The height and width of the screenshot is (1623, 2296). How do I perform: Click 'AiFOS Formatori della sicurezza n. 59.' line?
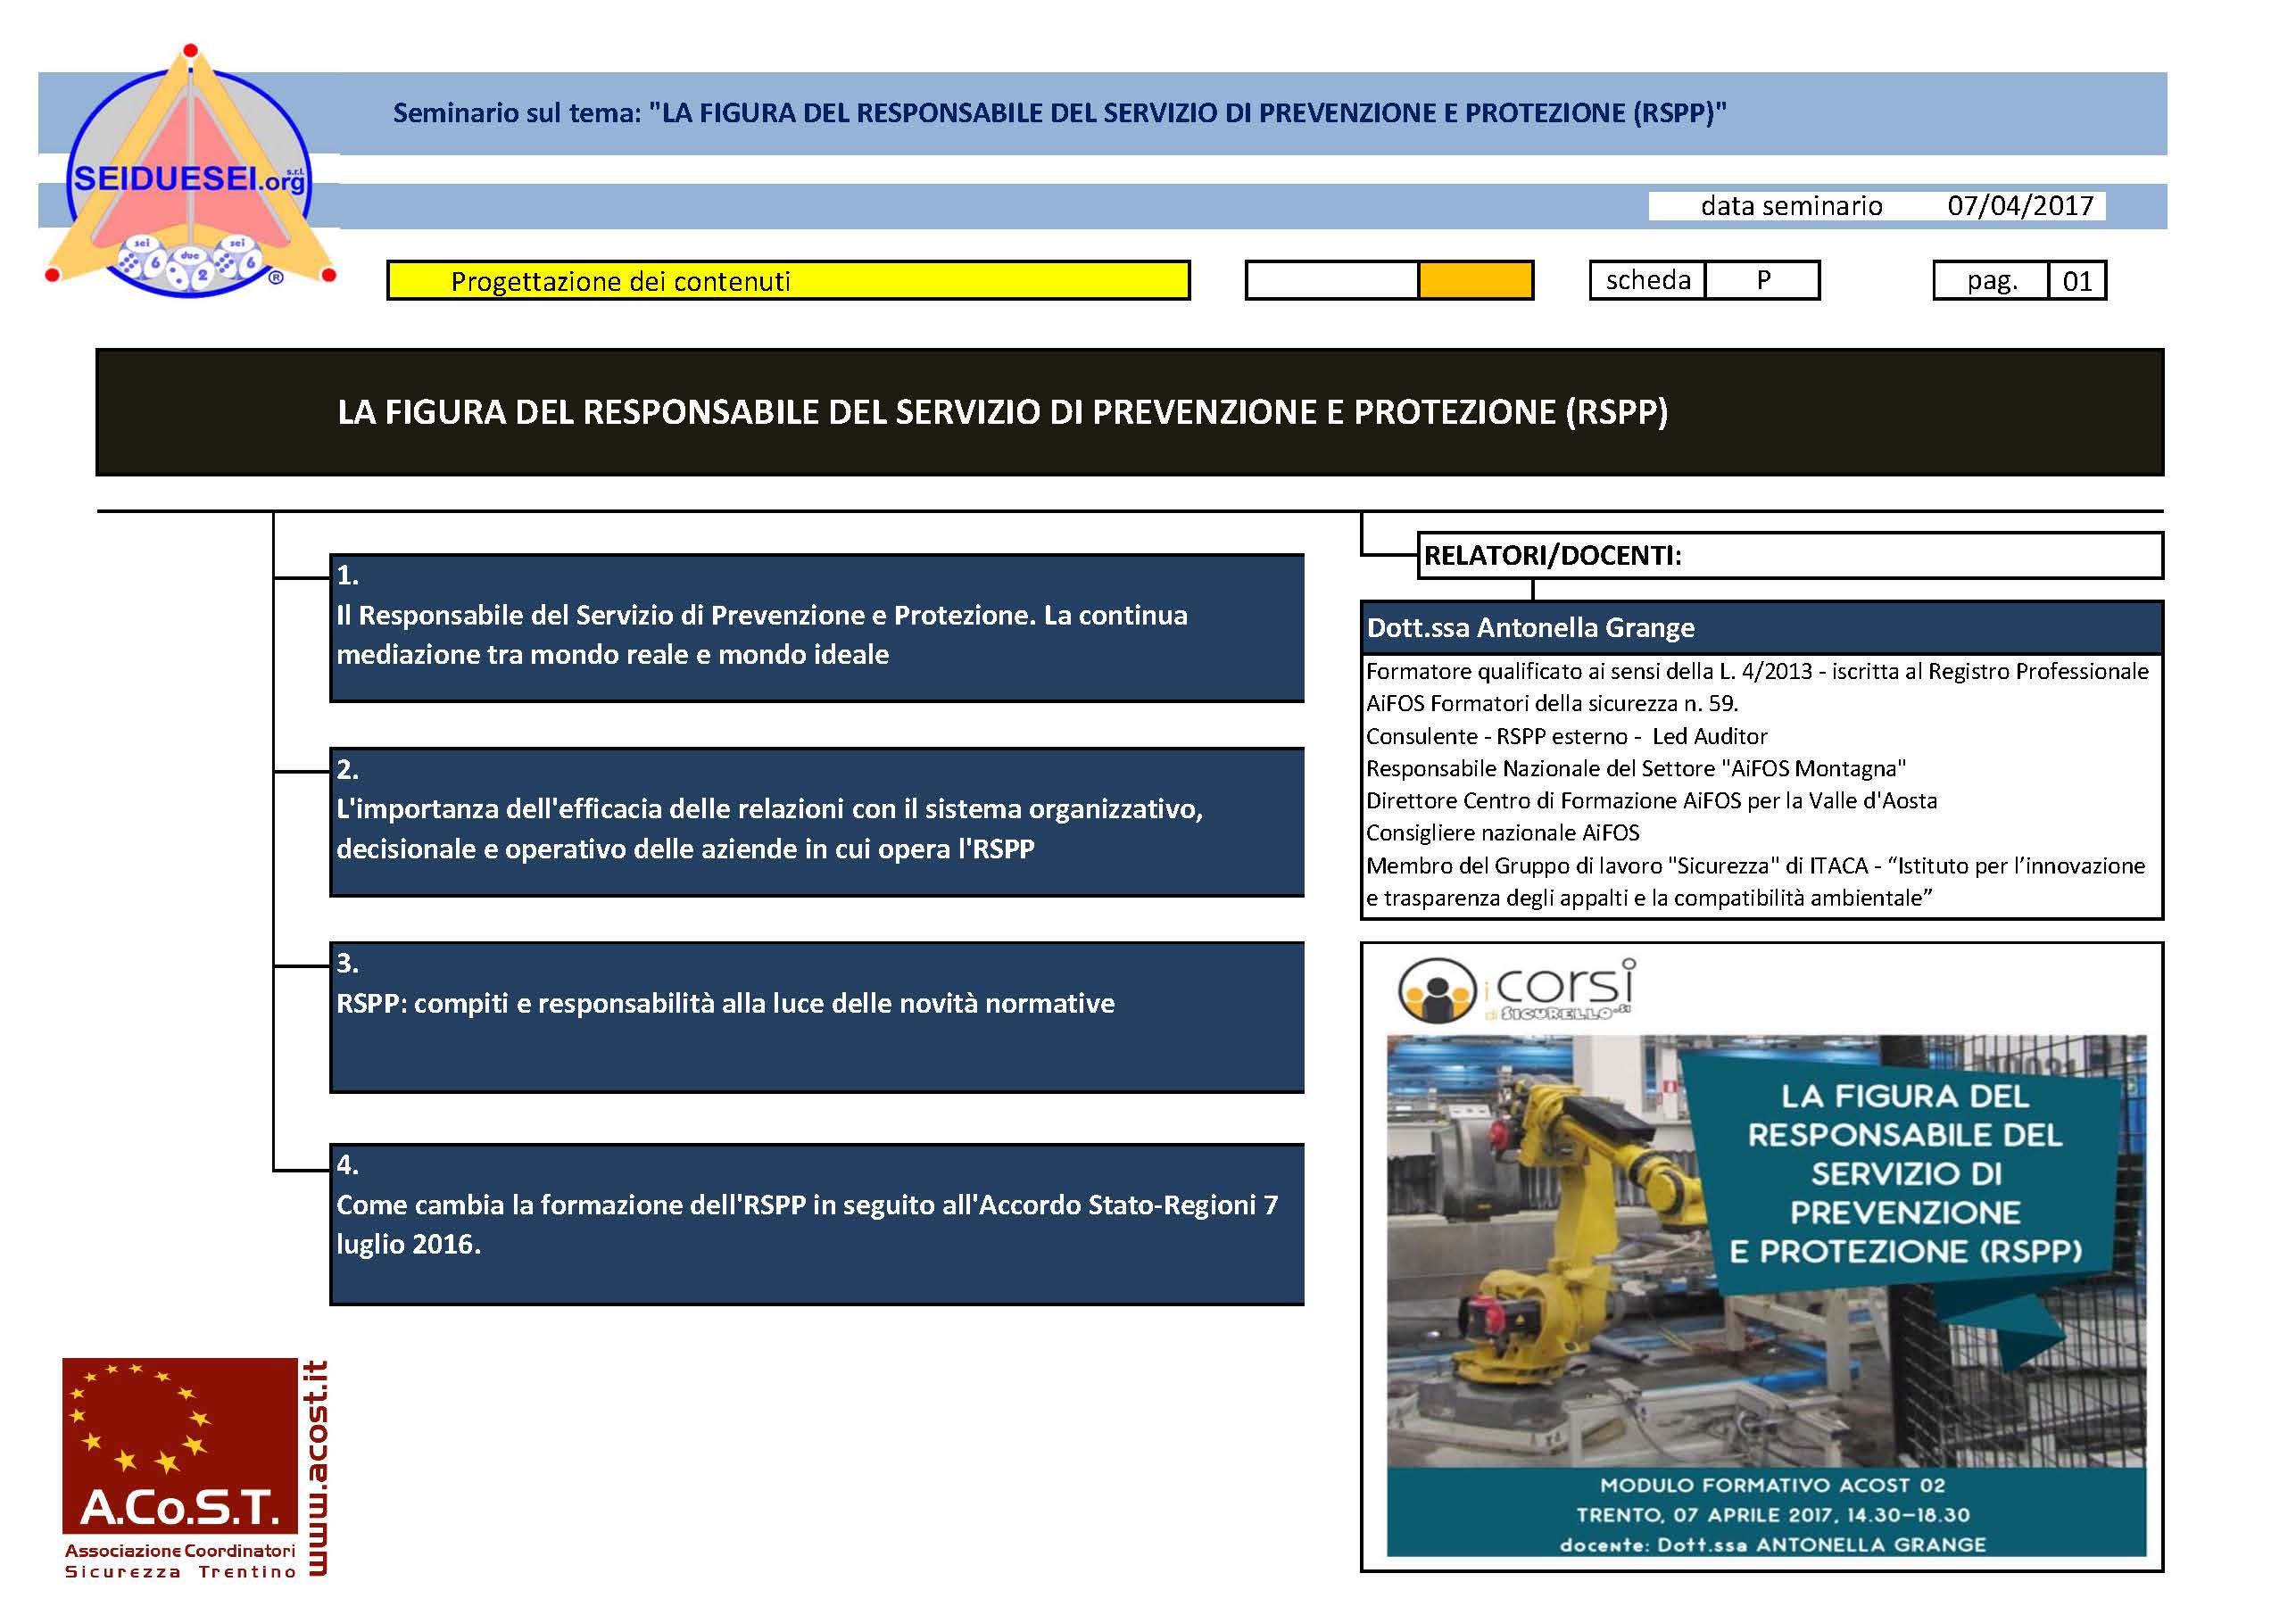tap(1552, 703)
